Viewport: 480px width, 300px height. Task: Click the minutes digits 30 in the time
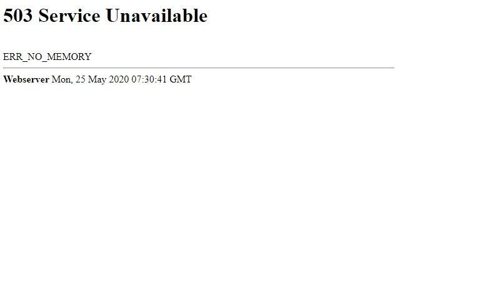149,79
